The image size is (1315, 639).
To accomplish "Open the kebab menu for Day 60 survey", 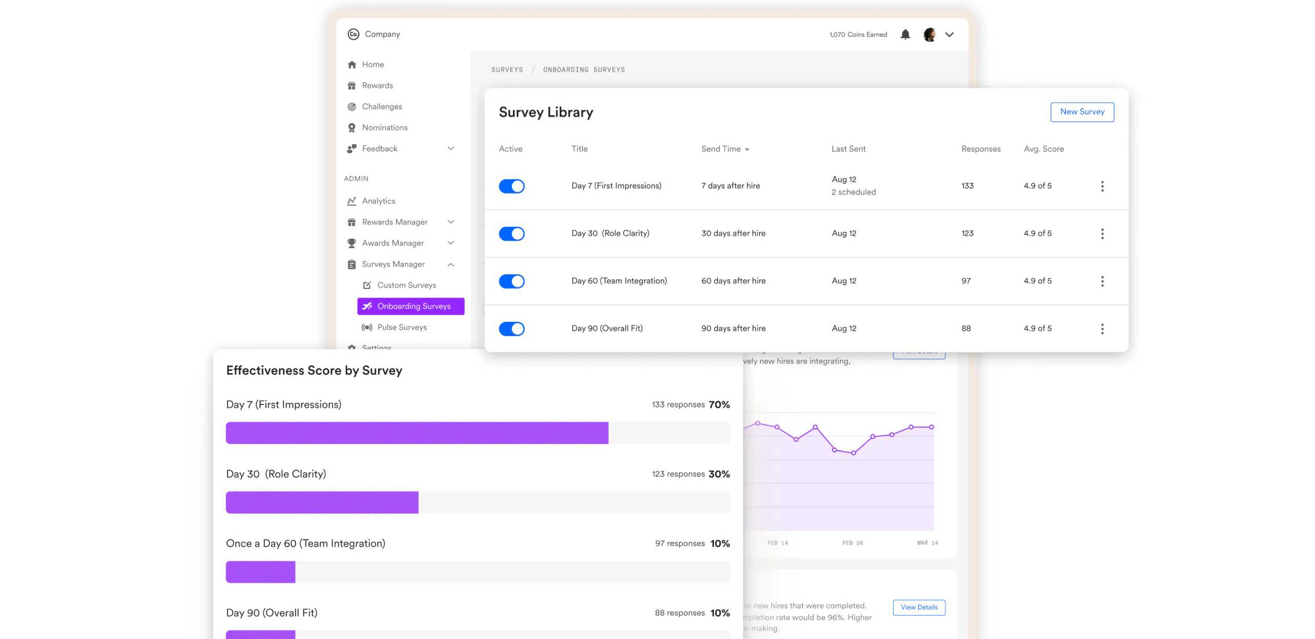I will coord(1102,281).
